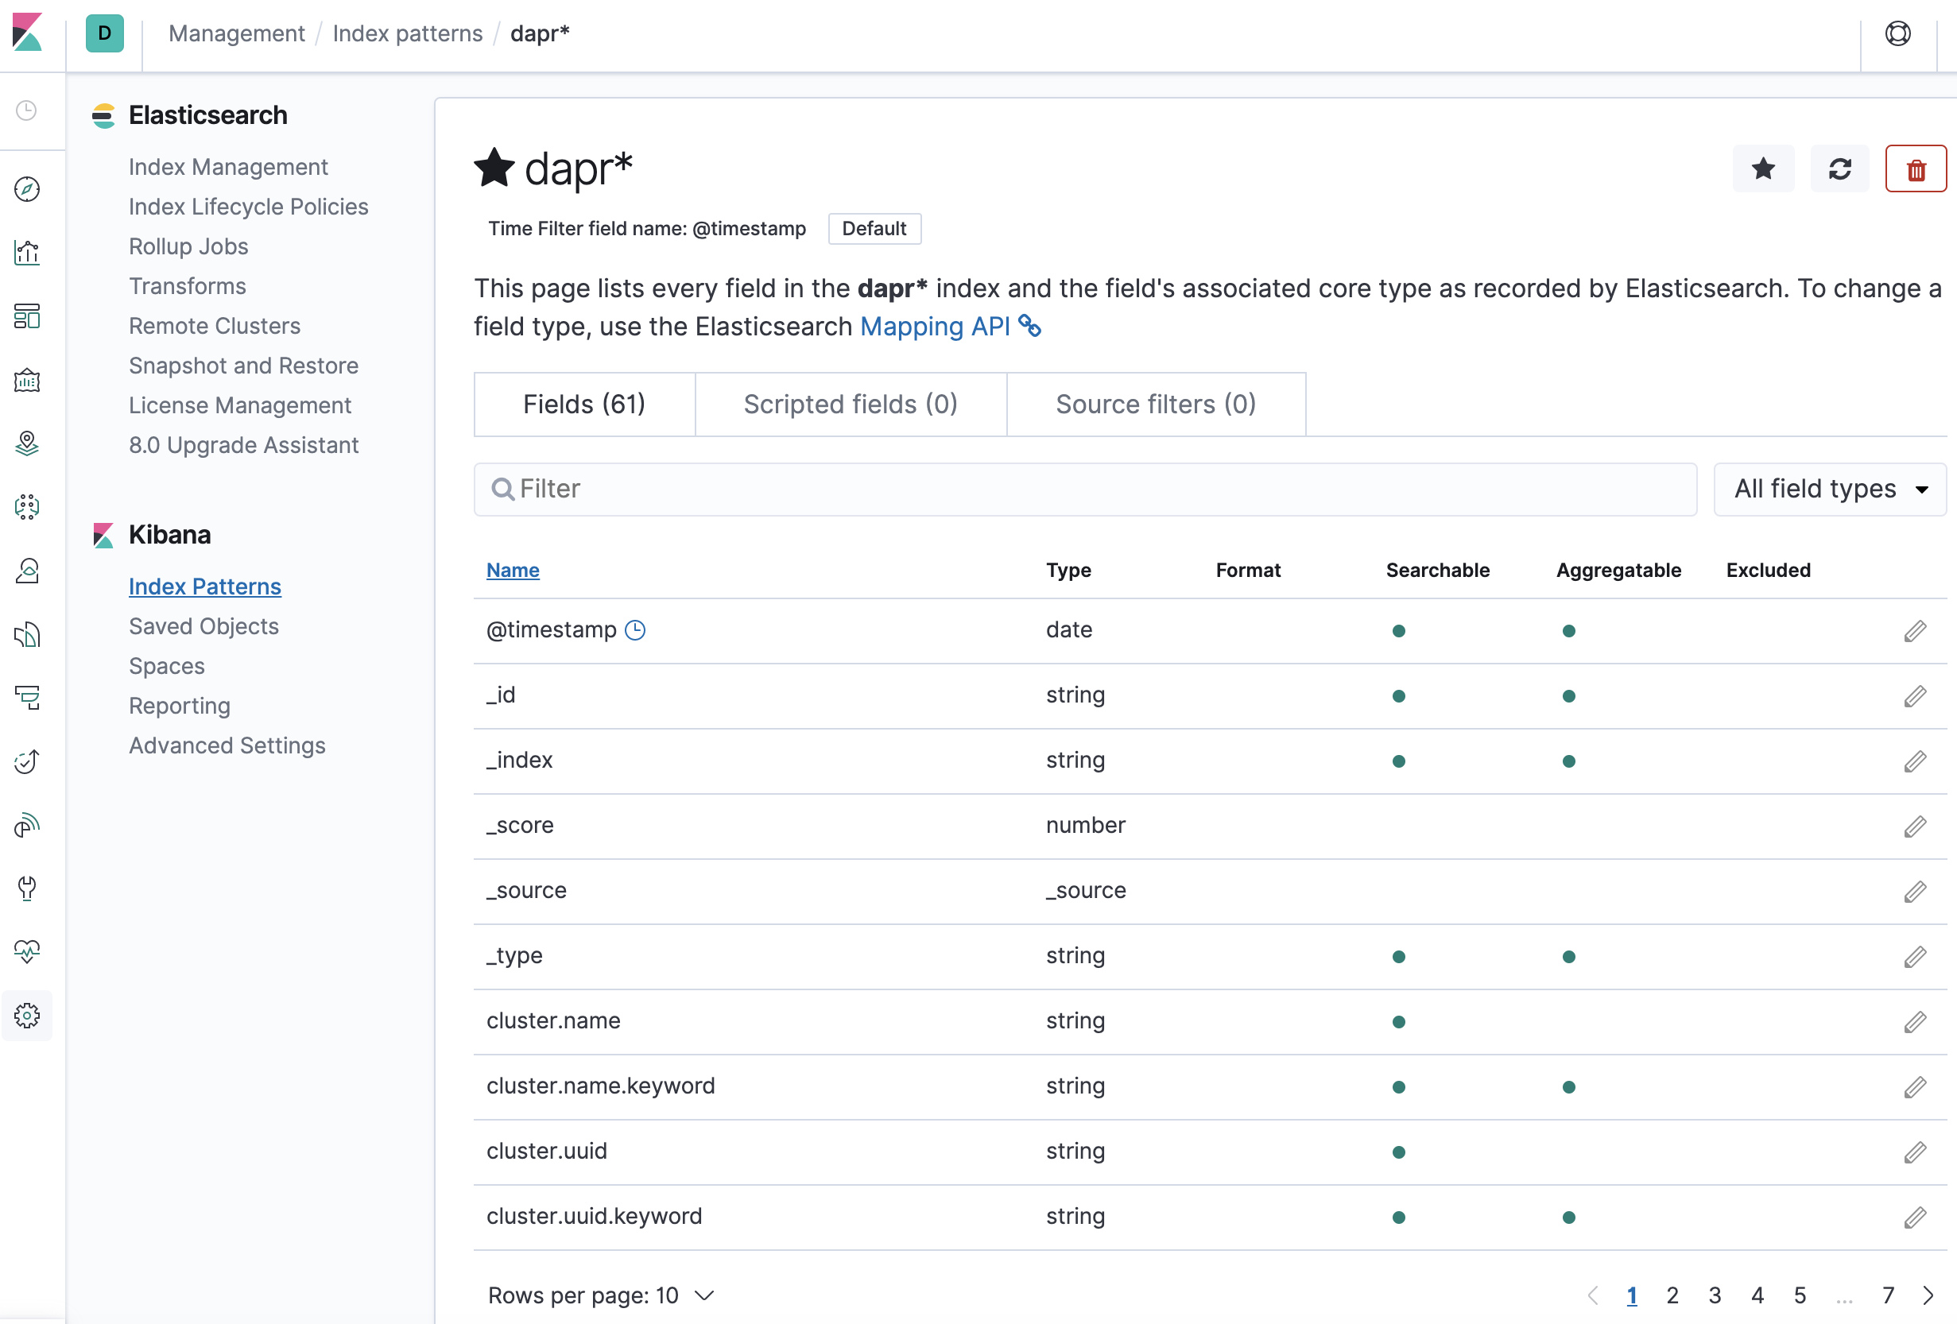
Task: Click the help lifebuoy icon in header
Action: [1897, 33]
